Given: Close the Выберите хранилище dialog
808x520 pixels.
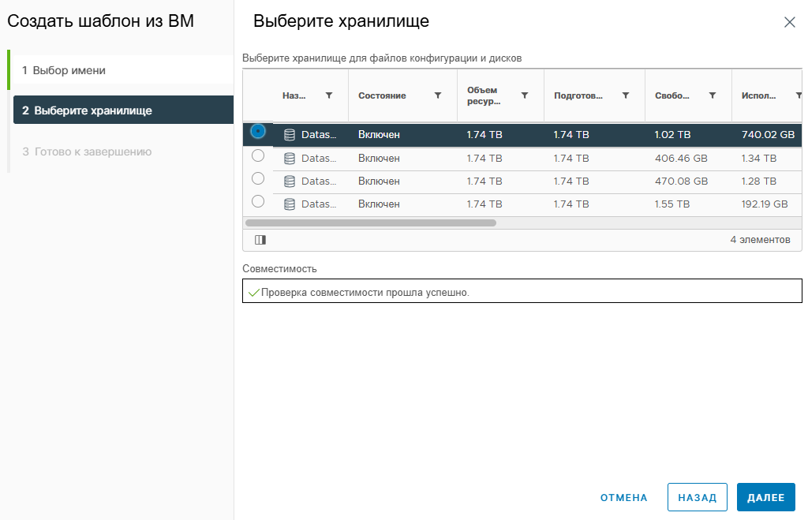Looking at the screenshot, I should (789, 22).
